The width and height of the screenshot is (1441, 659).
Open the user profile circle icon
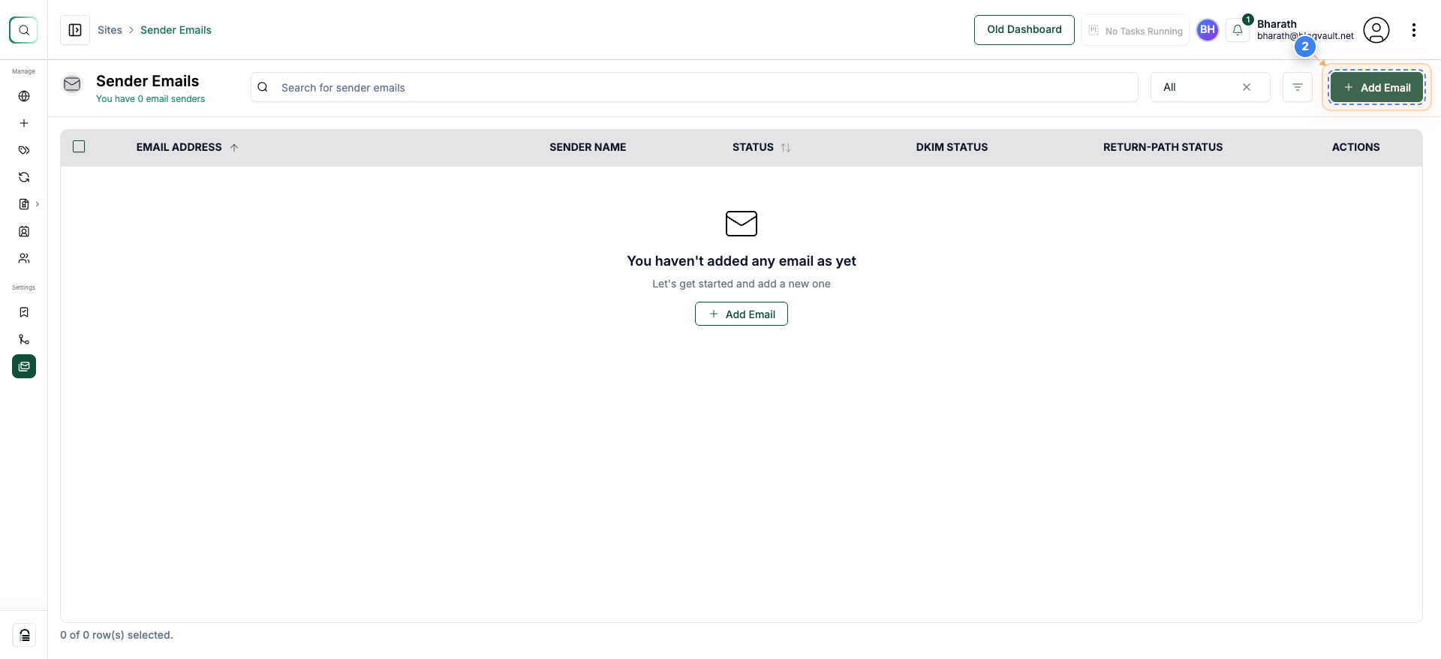tap(1376, 30)
